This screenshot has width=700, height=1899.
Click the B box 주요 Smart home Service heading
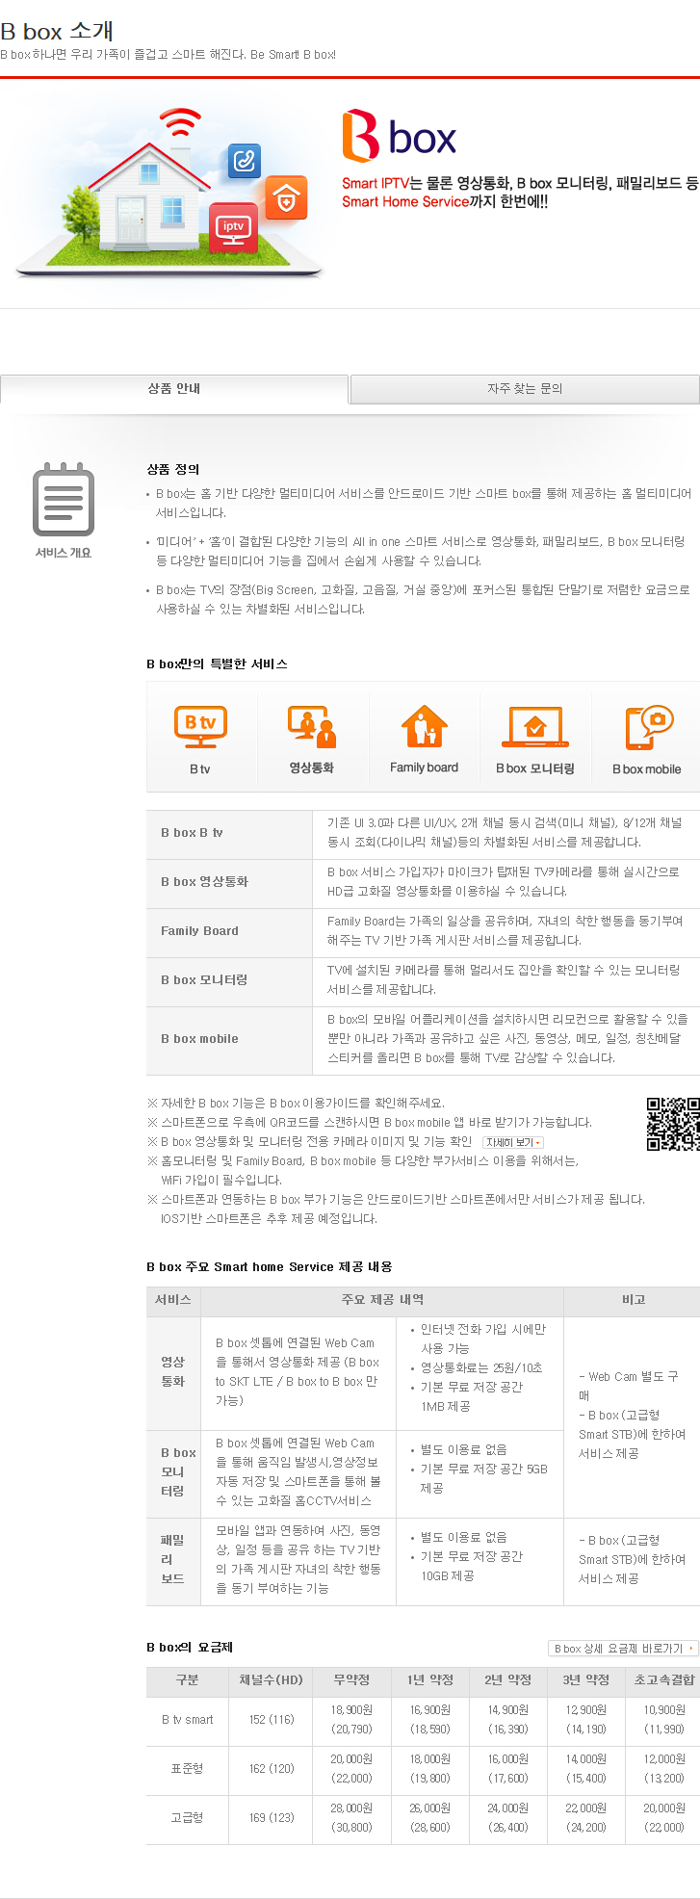pyautogui.click(x=270, y=1266)
